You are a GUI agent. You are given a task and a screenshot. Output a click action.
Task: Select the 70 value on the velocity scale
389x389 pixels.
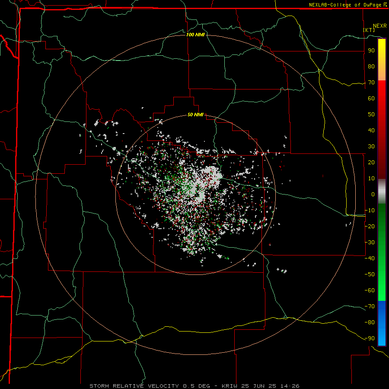click(x=371, y=83)
